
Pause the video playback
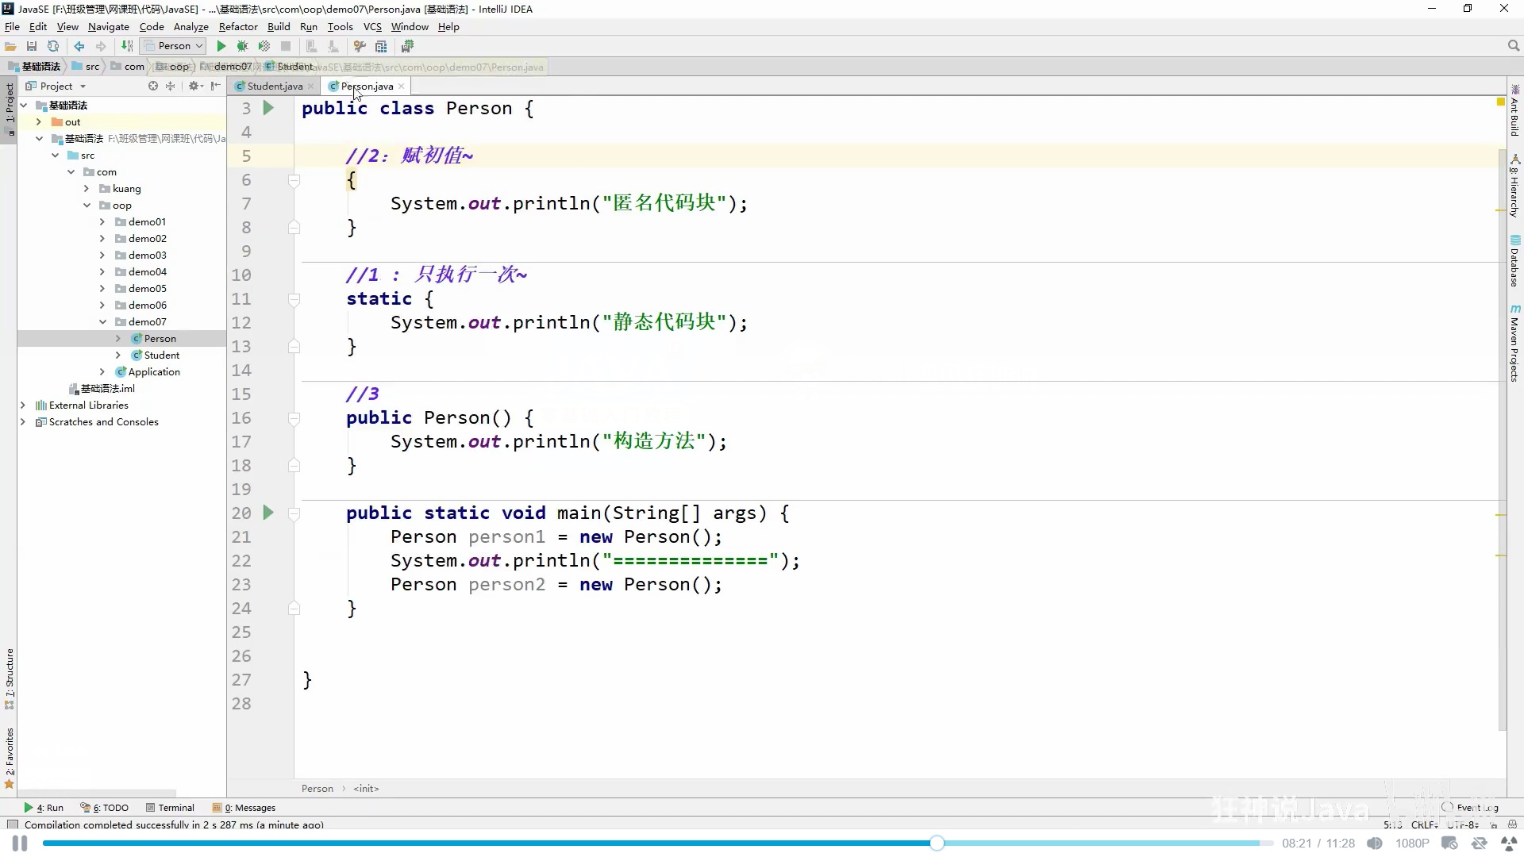coord(20,844)
